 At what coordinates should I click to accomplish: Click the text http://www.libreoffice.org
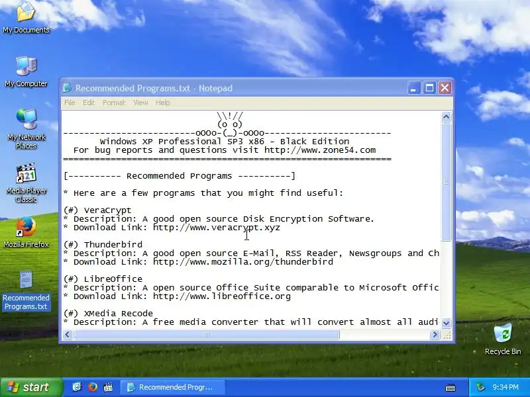222,296
